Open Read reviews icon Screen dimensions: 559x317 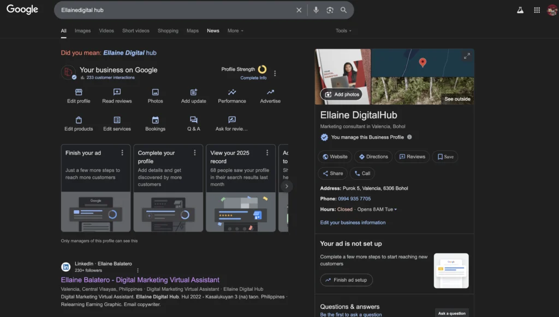point(117,92)
